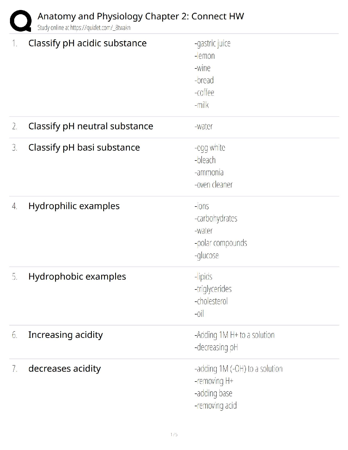Click '-Adding 1M H+ to a solution'
Image resolution: width=348 pixels, height=450 pixels.
[235, 335]
